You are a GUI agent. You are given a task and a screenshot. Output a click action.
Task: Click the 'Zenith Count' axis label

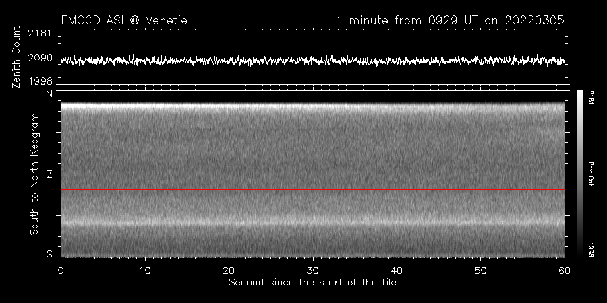point(16,57)
